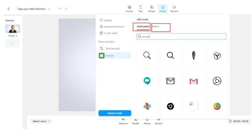This screenshot has height=129, width=252.
Task: Select the solid black Chrome icon
Action: [x=170, y=106]
